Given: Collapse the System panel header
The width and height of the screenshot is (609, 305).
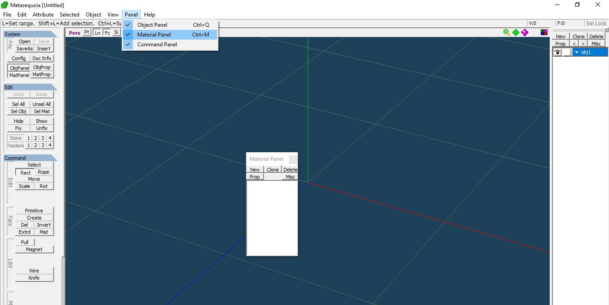Looking at the screenshot, I should click(x=30, y=34).
